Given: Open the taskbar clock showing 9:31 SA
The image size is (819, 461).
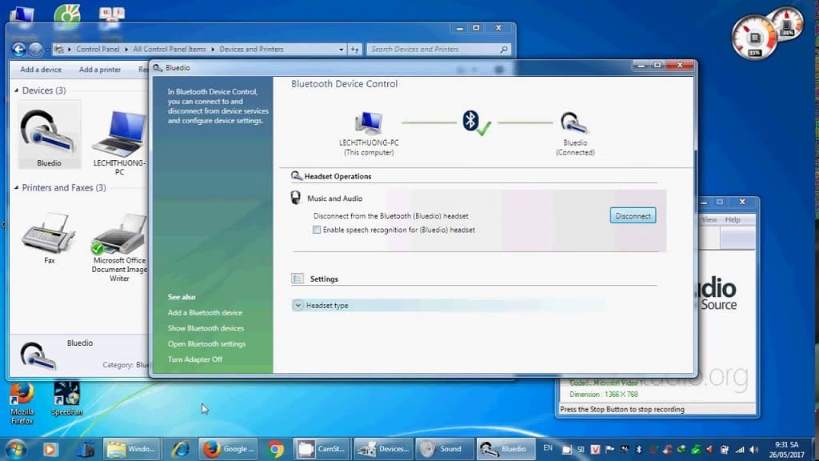Looking at the screenshot, I should point(787,450).
